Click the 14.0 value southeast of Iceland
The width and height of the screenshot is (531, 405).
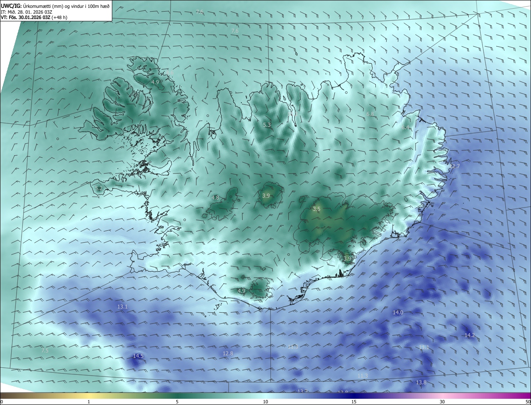click(x=398, y=312)
